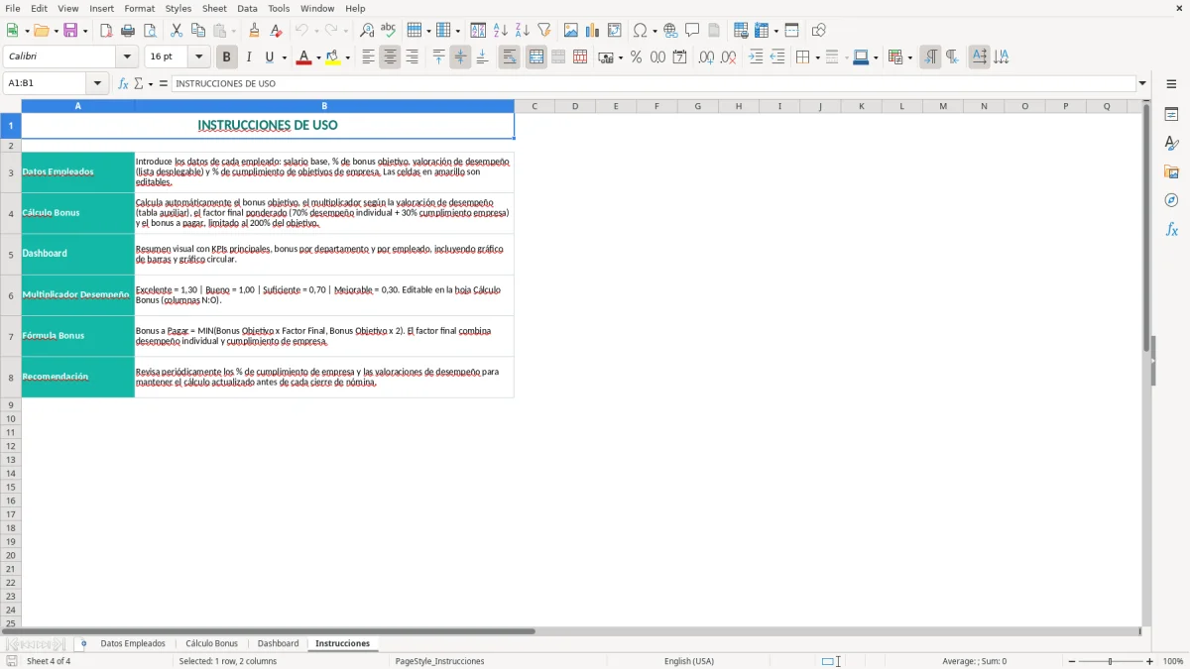Open the Data menu
1190x669 pixels.
pyautogui.click(x=247, y=8)
